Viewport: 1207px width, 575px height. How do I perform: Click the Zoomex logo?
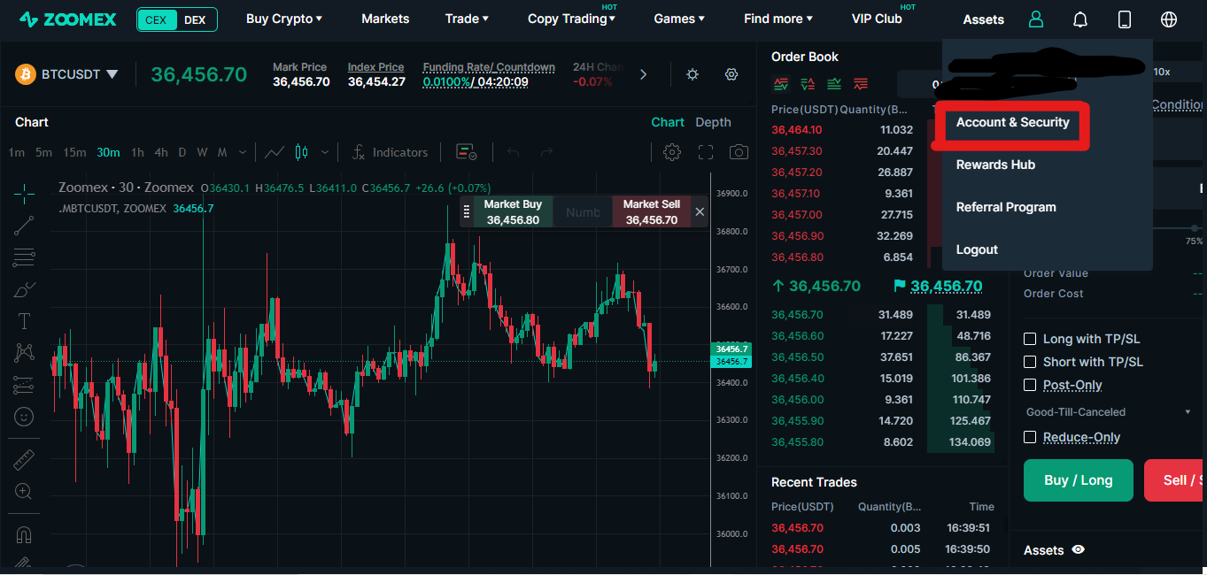[x=68, y=19]
